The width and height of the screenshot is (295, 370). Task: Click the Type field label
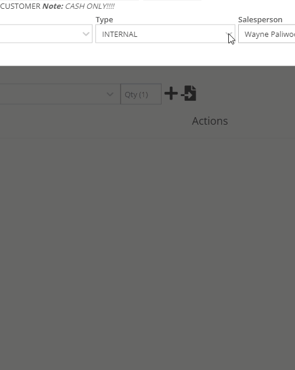click(x=104, y=19)
